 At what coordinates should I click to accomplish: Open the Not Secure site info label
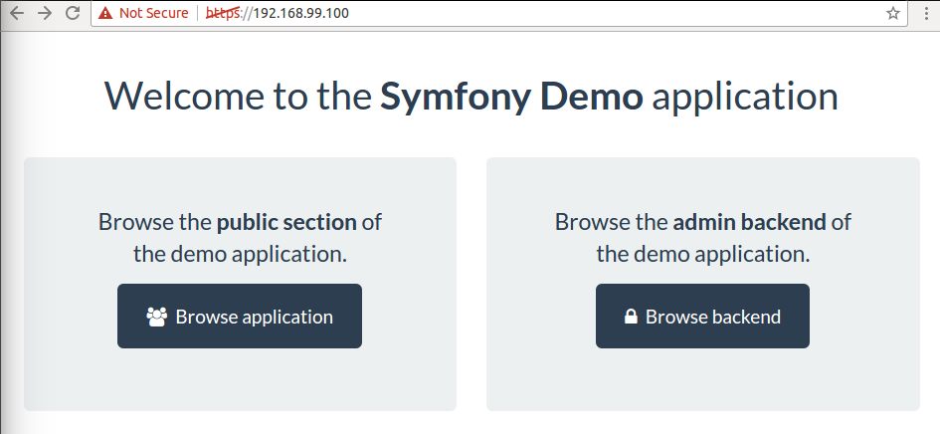tap(153, 14)
